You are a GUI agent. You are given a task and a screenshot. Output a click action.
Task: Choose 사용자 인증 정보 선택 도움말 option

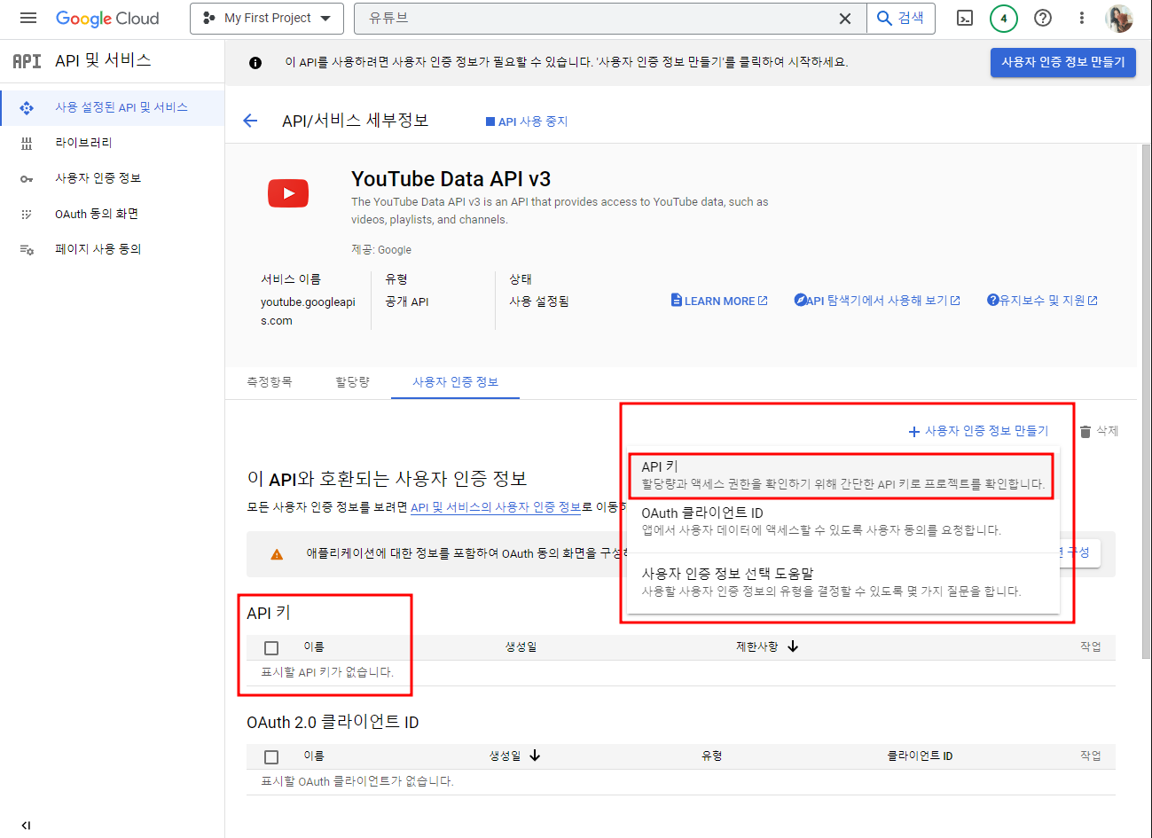click(842, 582)
